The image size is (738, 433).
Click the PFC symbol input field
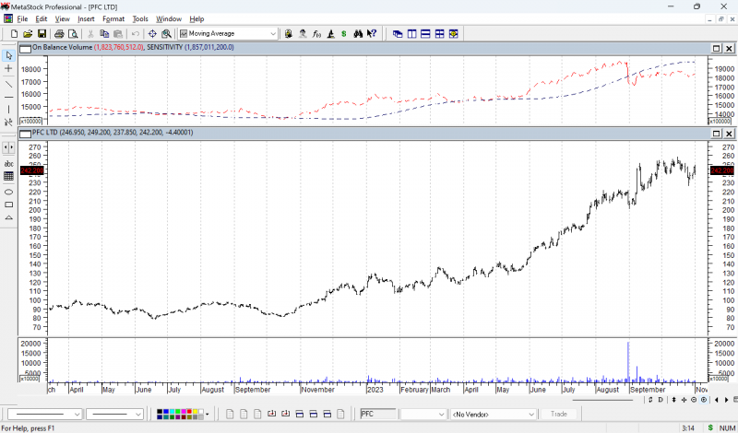click(x=377, y=415)
